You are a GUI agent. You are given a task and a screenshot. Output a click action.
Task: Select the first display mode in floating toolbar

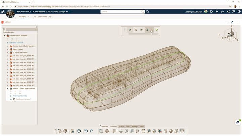point(130,30)
